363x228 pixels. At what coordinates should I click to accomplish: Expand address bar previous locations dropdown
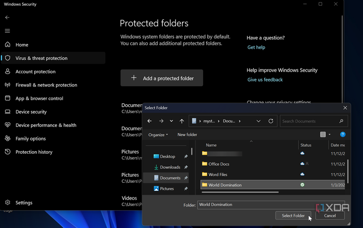point(258,121)
